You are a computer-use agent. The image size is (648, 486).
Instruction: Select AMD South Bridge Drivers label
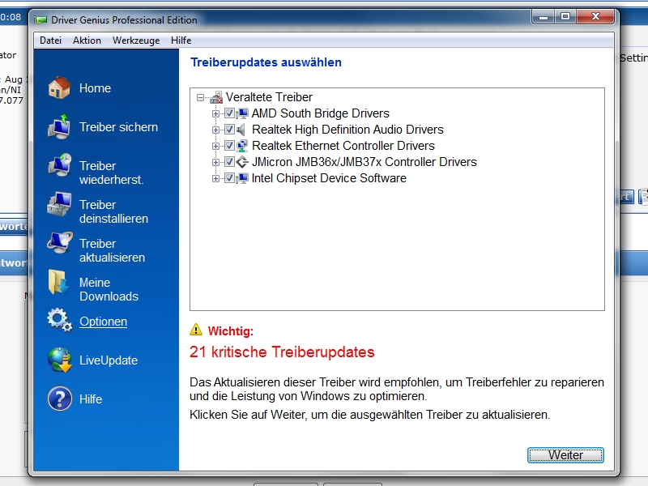[320, 113]
